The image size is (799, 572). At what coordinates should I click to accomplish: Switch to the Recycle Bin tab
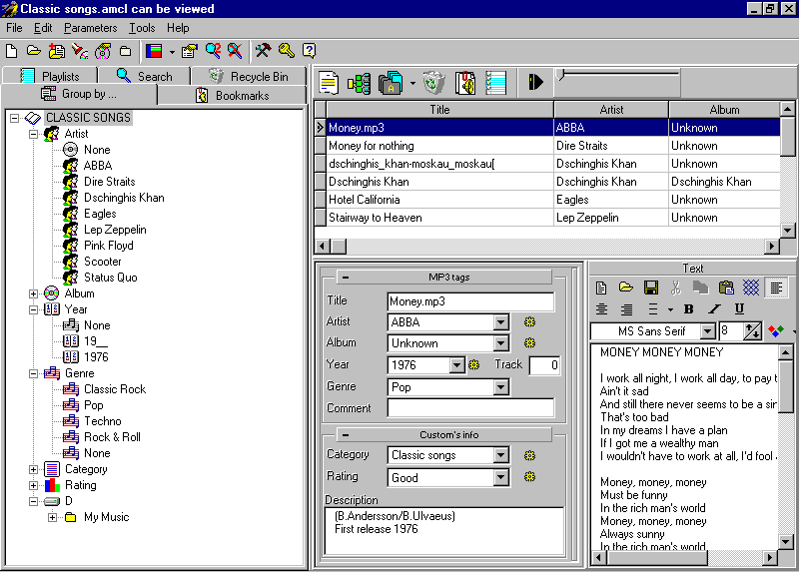pos(248,77)
